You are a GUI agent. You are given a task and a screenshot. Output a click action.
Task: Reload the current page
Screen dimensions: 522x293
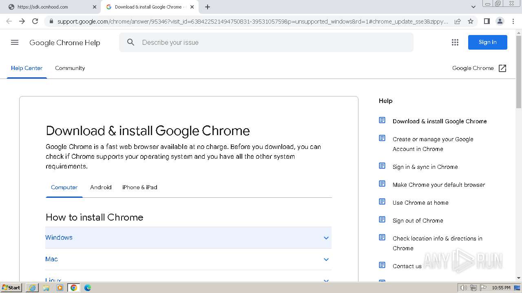coord(35,21)
